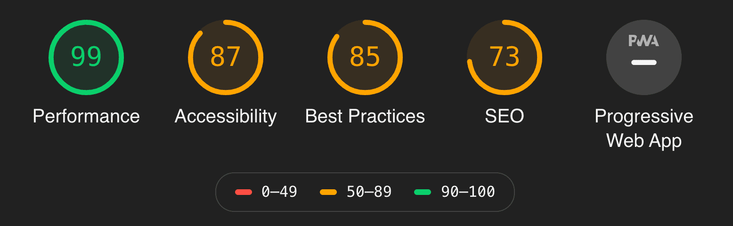Open the Progressive Web App label
This screenshot has height=226, width=733.
(x=643, y=128)
